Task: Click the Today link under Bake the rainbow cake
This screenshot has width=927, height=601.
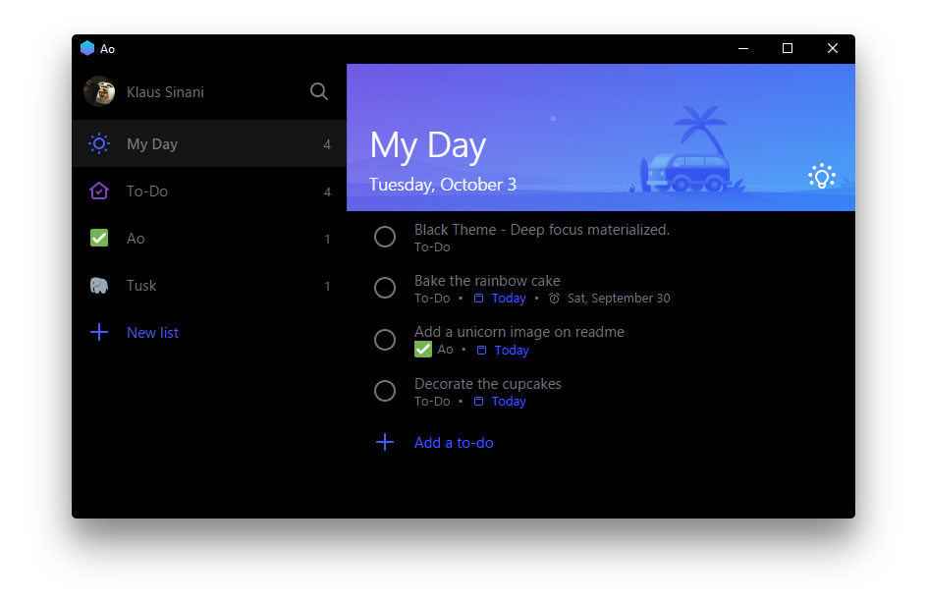Action: [x=508, y=298]
